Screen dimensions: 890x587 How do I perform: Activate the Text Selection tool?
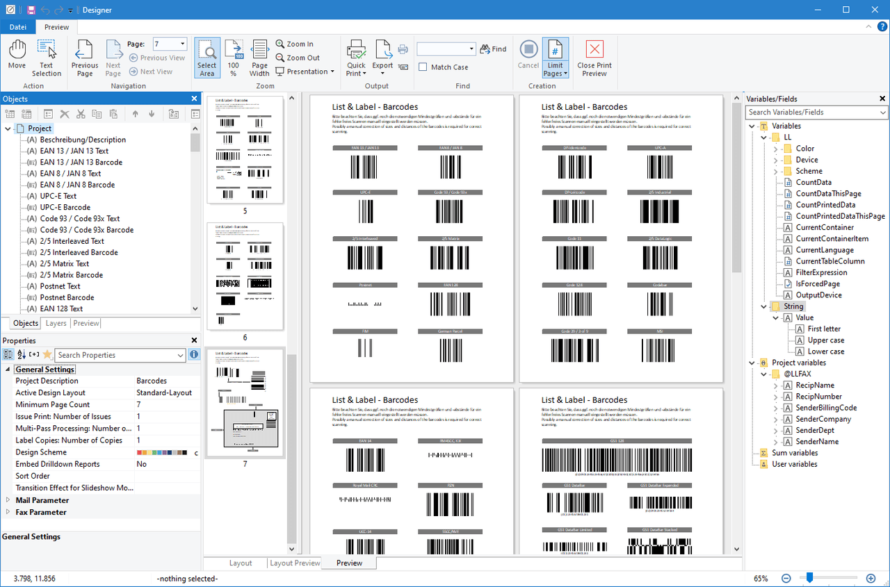[x=47, y=58]
